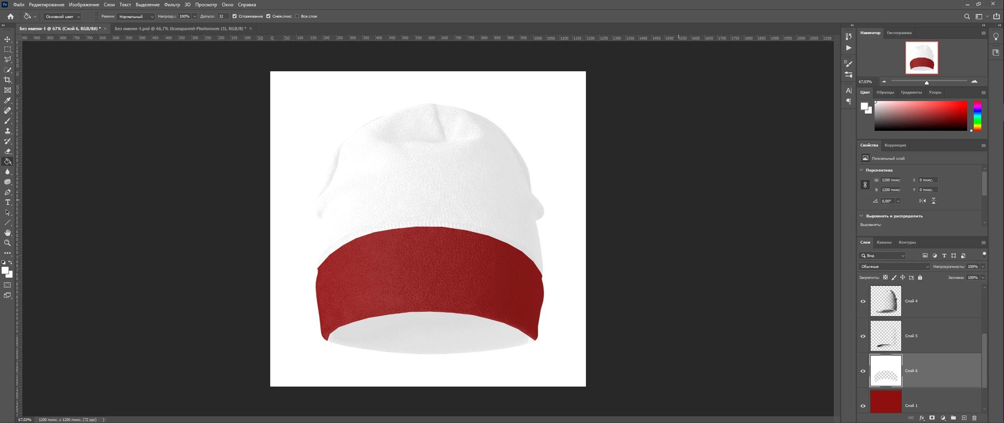
Task: Toggle the Сглаживание checkbox
Action: [x=235, y=16]
